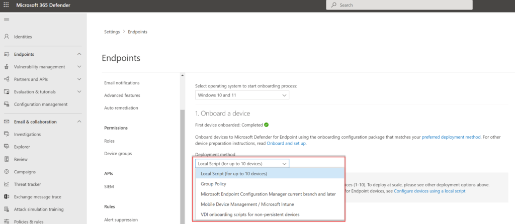
Task: Expand Partners and APIs chevron
Action: click(79, 79)
